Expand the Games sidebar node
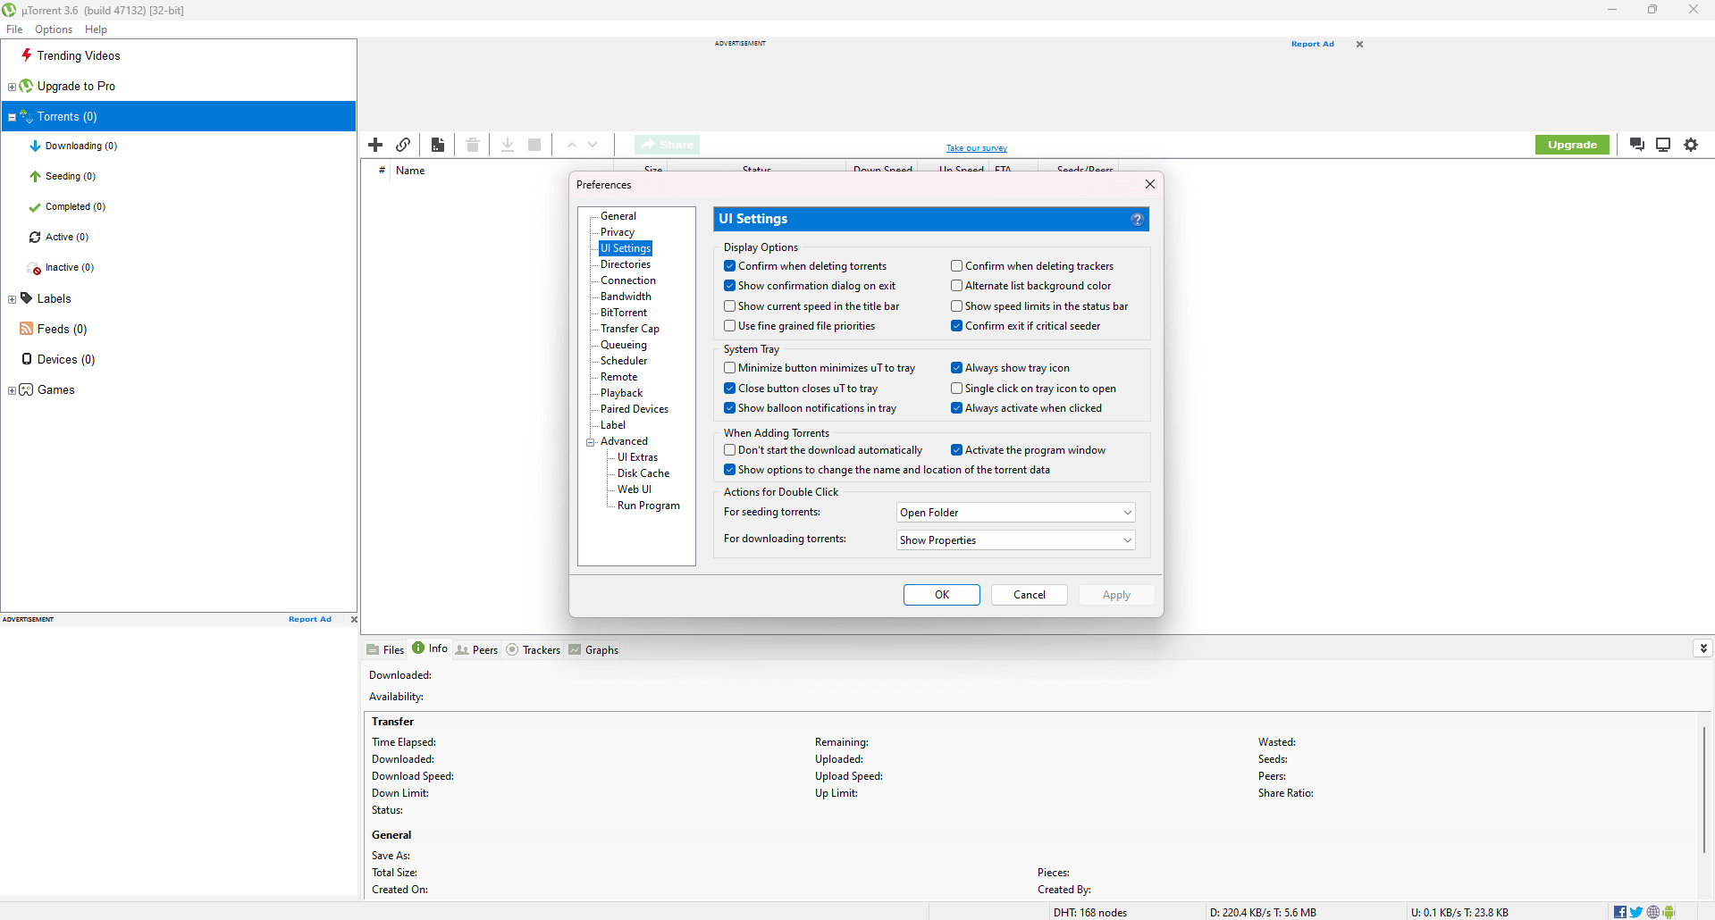1715x920 pixels. tap(12, 390)
